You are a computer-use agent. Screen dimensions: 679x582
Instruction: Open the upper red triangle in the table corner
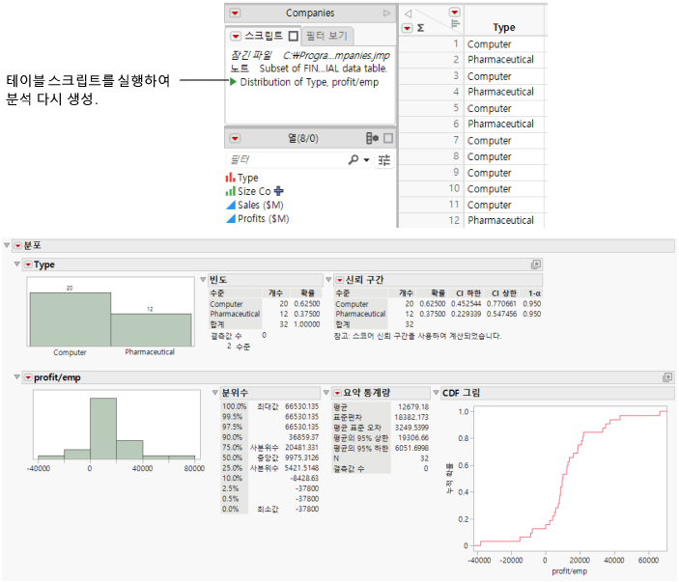click(454, 13)
